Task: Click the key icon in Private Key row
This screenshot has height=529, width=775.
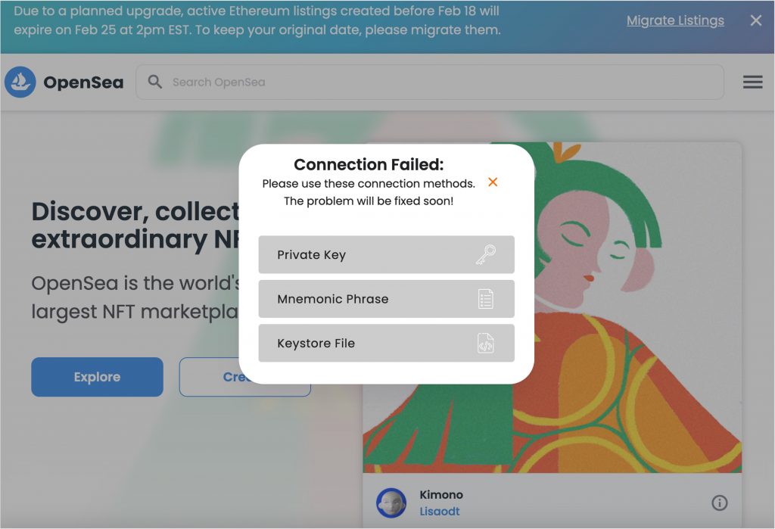Action: click(x=485, y=255)
